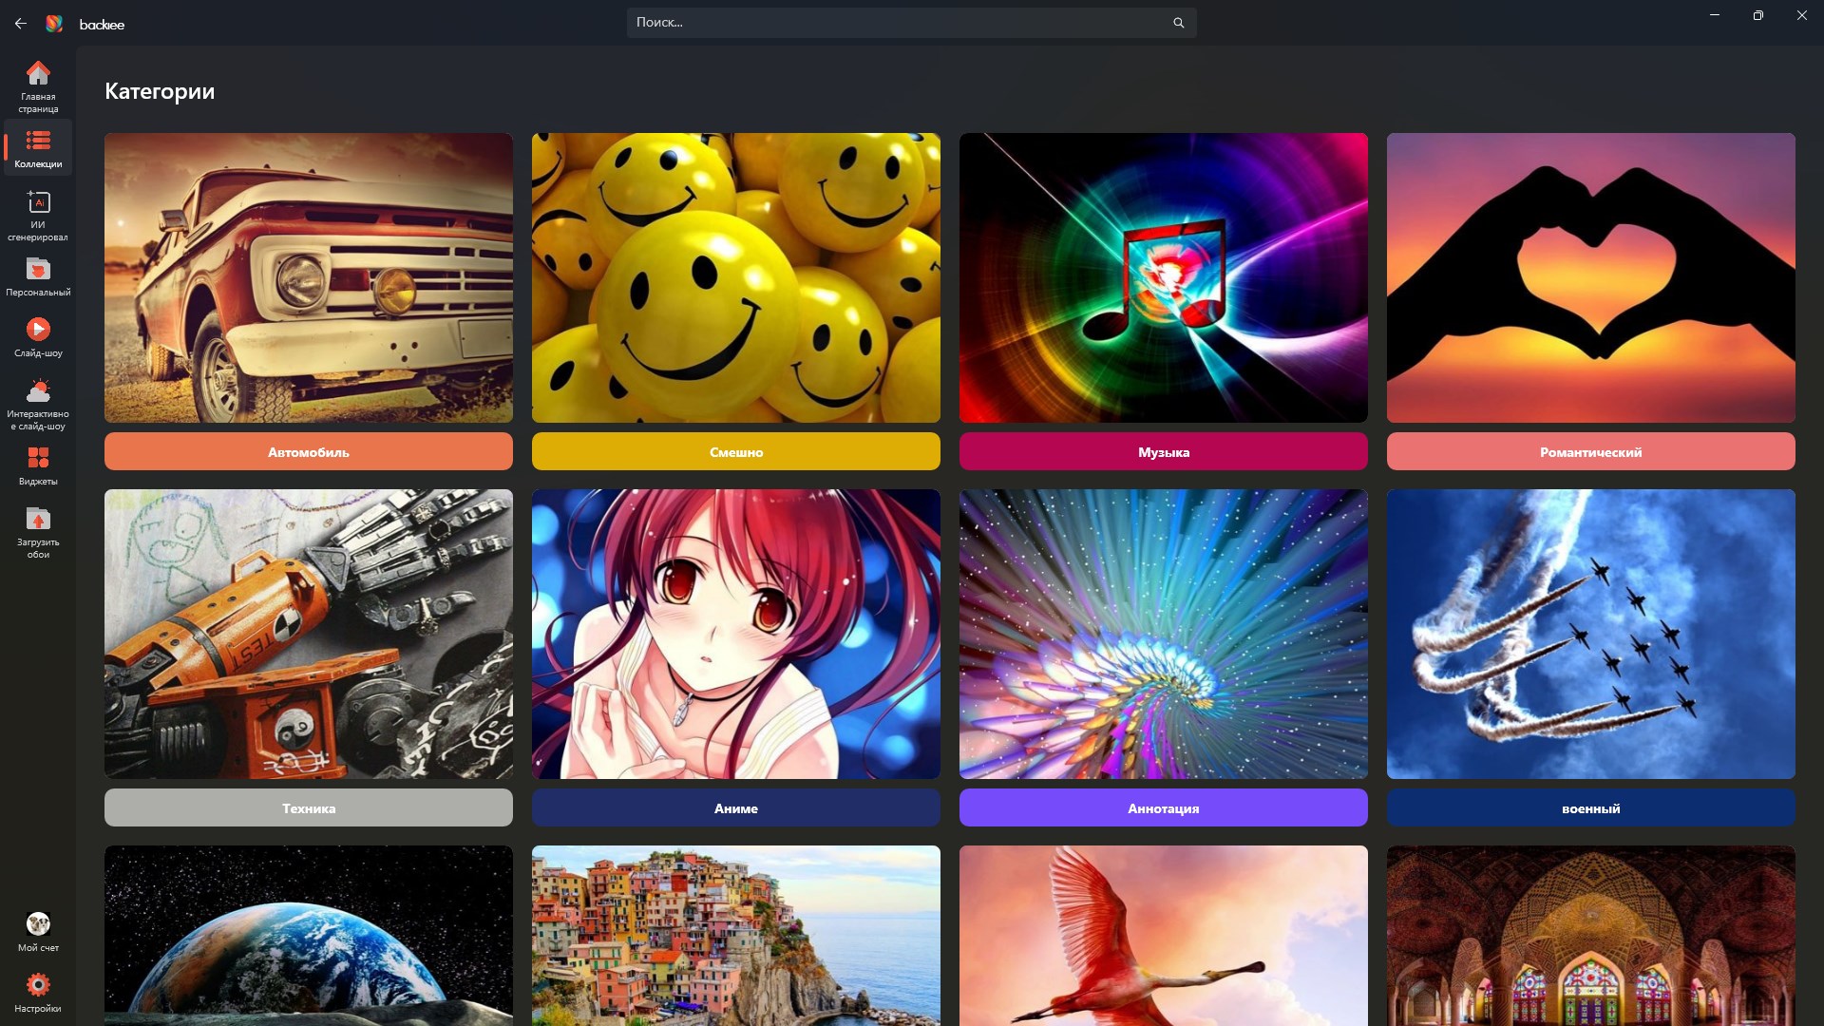Select the yellow smiley balls thumbnail
Image resolution: width=1824 pixels, height=1026 pixels.
pos(736,277)
